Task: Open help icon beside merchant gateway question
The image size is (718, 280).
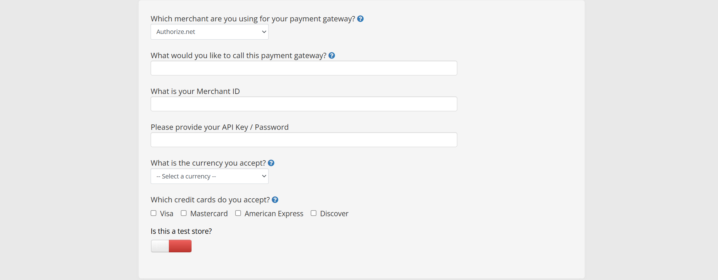Action: point(360,19)
